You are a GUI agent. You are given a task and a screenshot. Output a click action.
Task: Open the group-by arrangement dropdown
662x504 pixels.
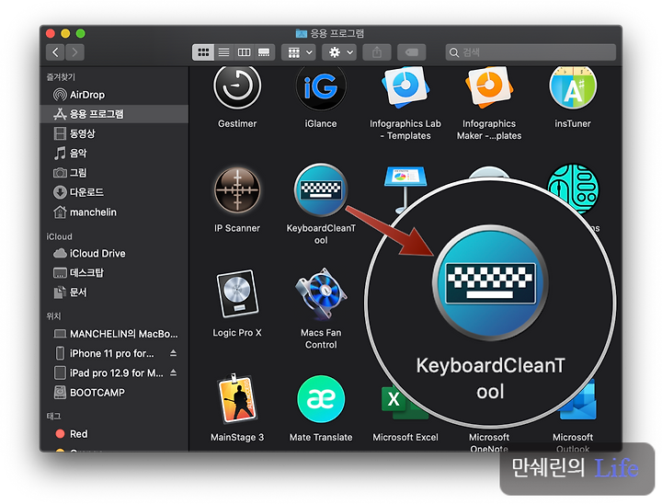click(x=300, y=52)
